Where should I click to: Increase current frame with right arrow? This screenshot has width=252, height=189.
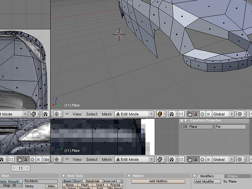click(x=28, y=168)
